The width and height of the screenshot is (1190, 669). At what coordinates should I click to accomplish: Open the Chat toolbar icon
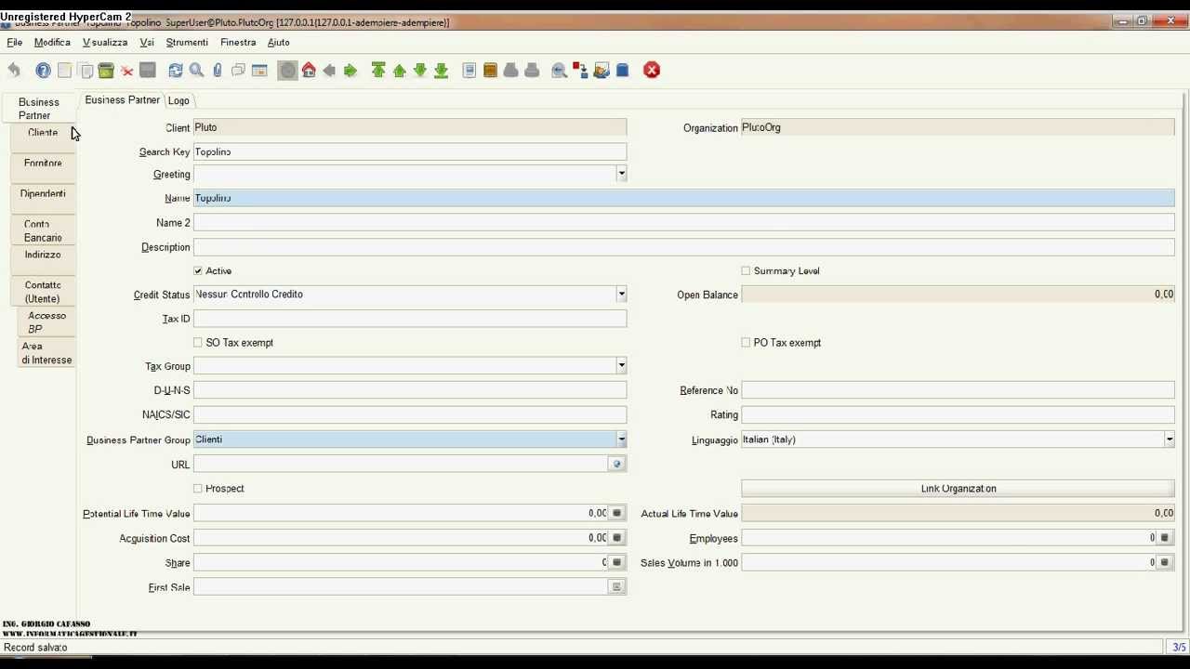click(x=238, y=71)
